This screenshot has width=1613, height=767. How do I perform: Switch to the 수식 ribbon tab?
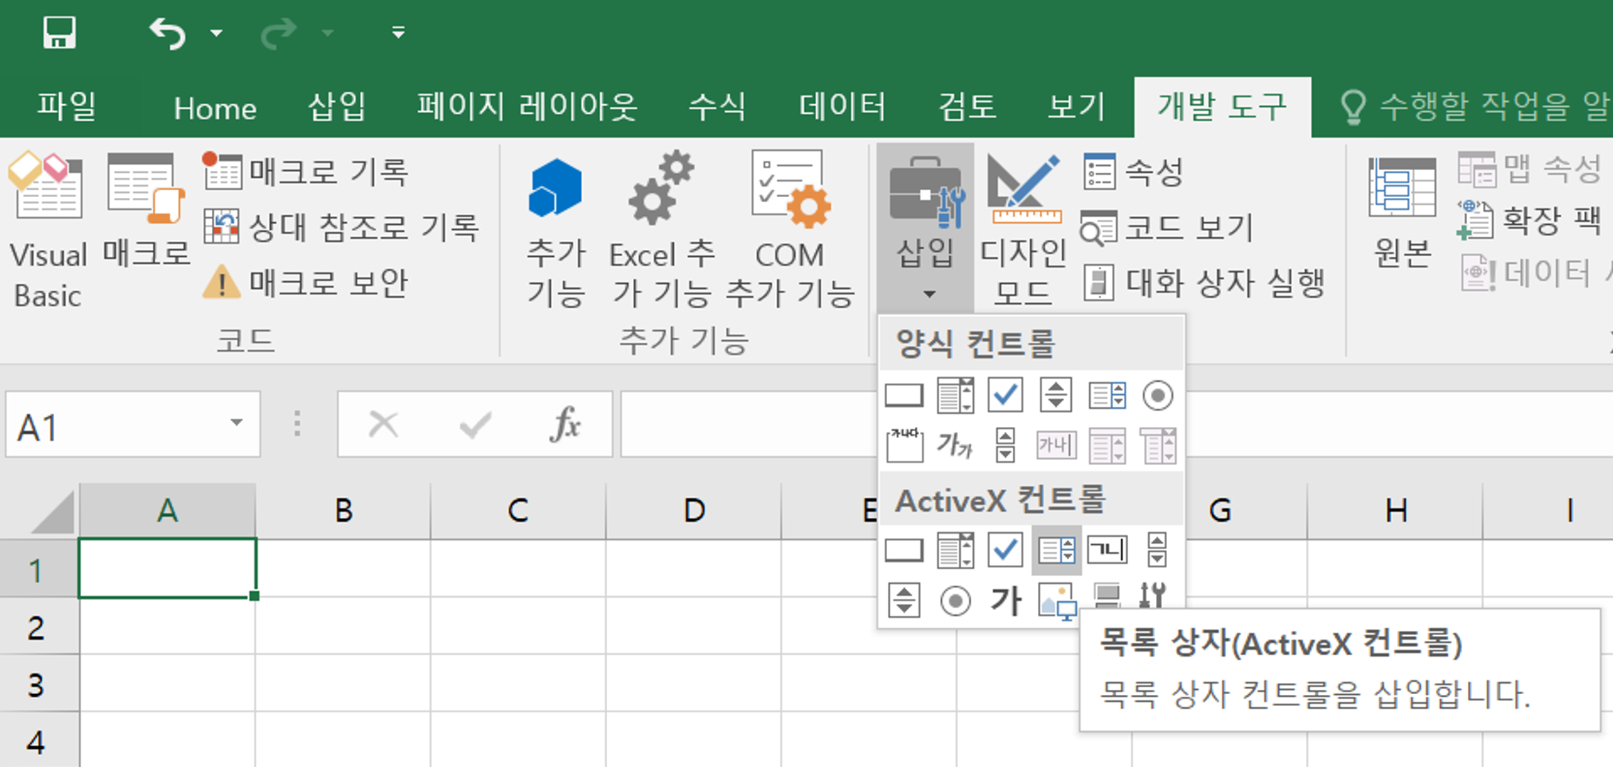point(717,108)
